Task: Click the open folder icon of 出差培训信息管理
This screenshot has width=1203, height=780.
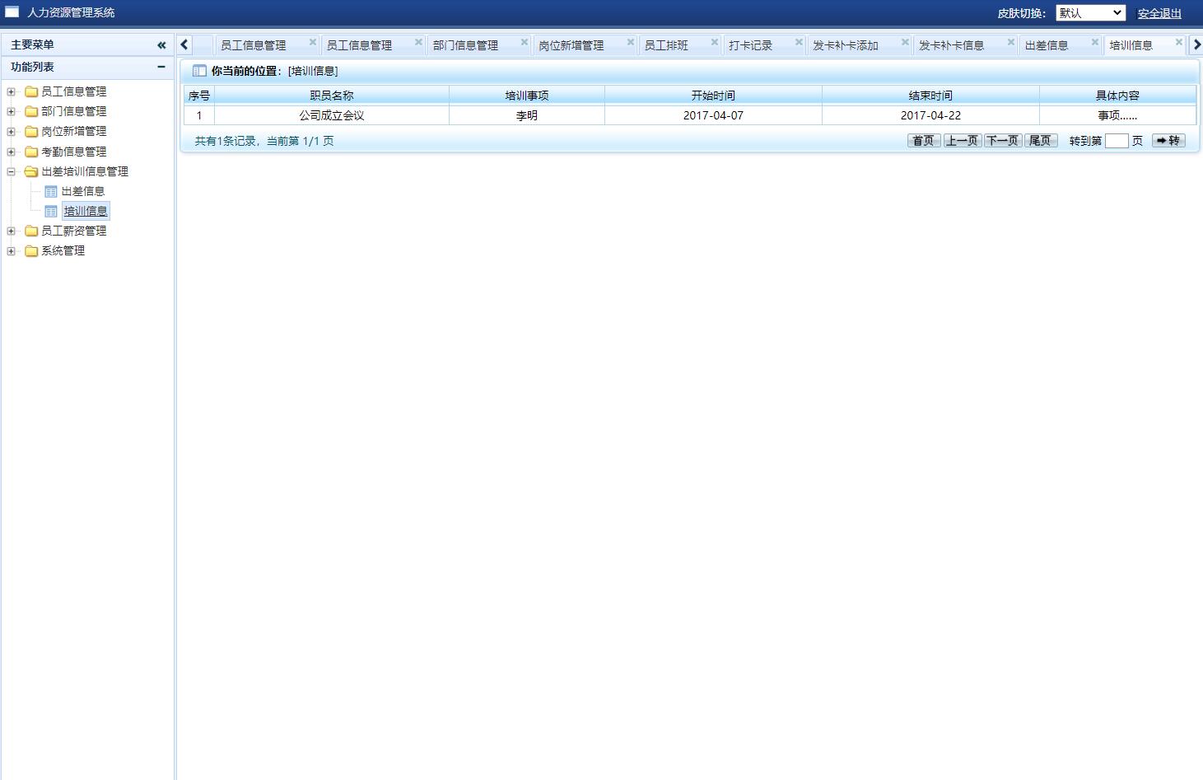Action: (x=30, y=171)
